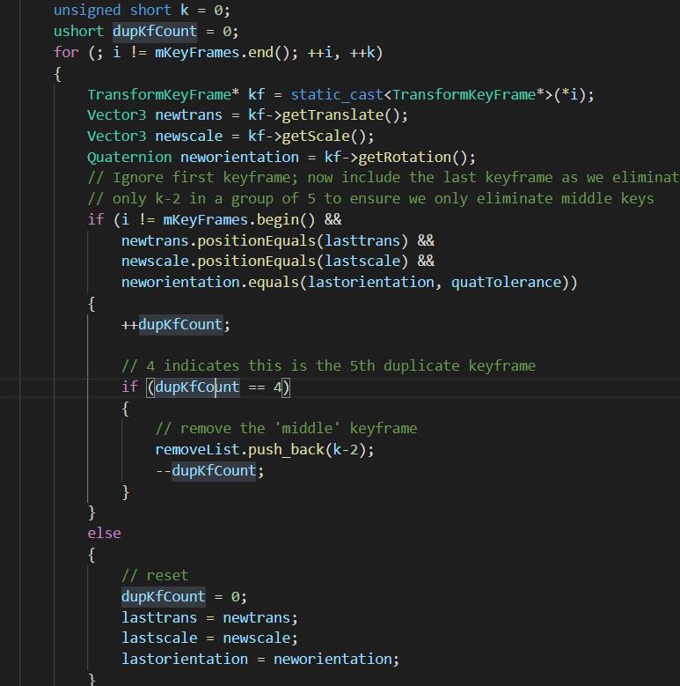Image resolution: width=680 pixels, height=686 pixels.
Task: Click 'lastorientation' in the final assignment line
Action: (x=185, y=660)
